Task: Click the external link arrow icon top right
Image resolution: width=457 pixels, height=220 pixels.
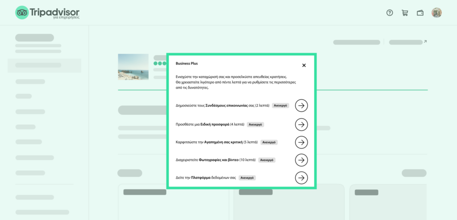Action: (425, 42)
